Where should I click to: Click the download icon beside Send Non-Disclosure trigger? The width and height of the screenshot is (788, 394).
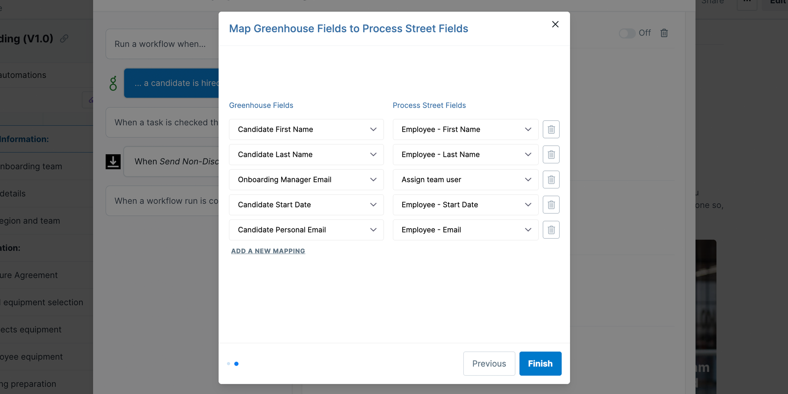tap(113, 161)
